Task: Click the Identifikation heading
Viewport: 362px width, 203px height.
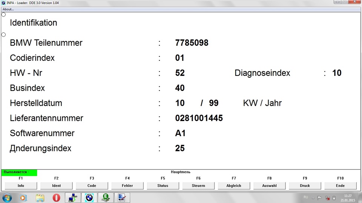Action: tap(34, 23)
